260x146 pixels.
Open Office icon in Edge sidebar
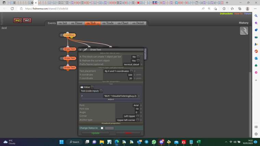256,51
